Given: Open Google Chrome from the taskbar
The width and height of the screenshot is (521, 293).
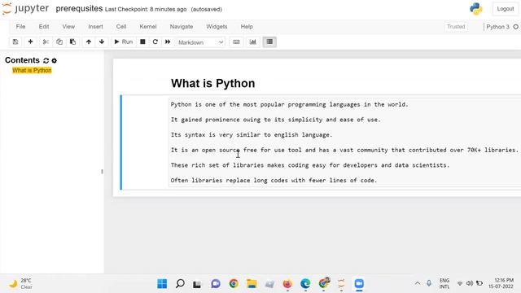Looking at the screenshot, I should [x=234, y=284].
